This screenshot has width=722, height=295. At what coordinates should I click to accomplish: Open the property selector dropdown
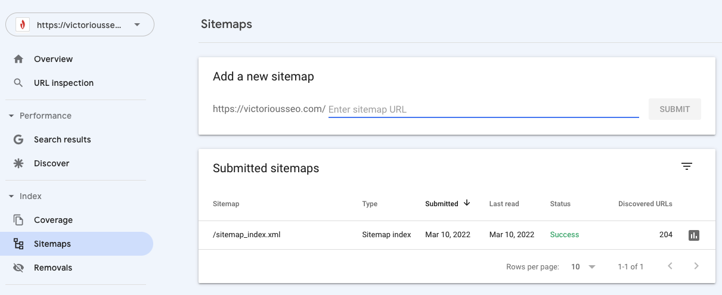coord(80,25)
